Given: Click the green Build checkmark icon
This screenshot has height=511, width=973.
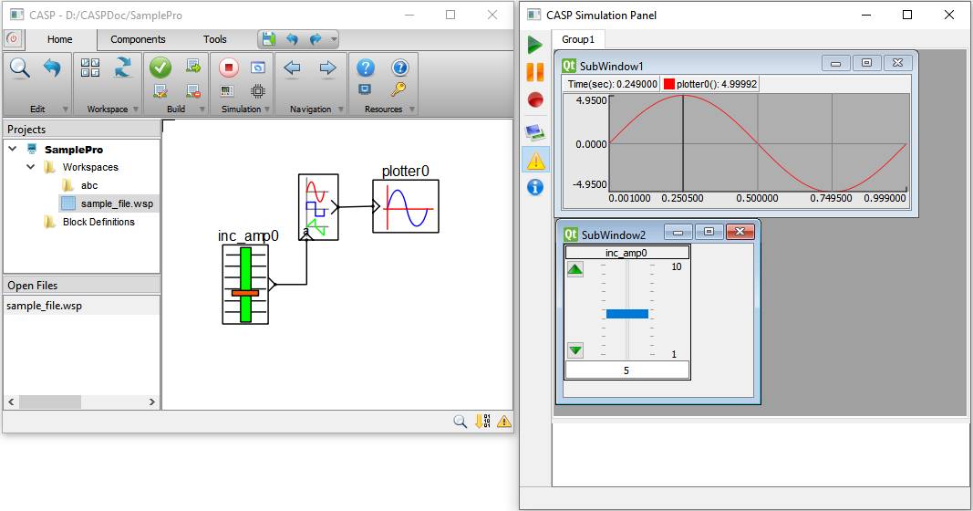Looking at the screenshot, I should tap(160, 68).
